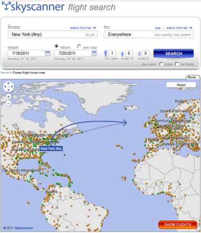Open the return date calendar icon
The image size is (201, 233).
coord(94,53)
